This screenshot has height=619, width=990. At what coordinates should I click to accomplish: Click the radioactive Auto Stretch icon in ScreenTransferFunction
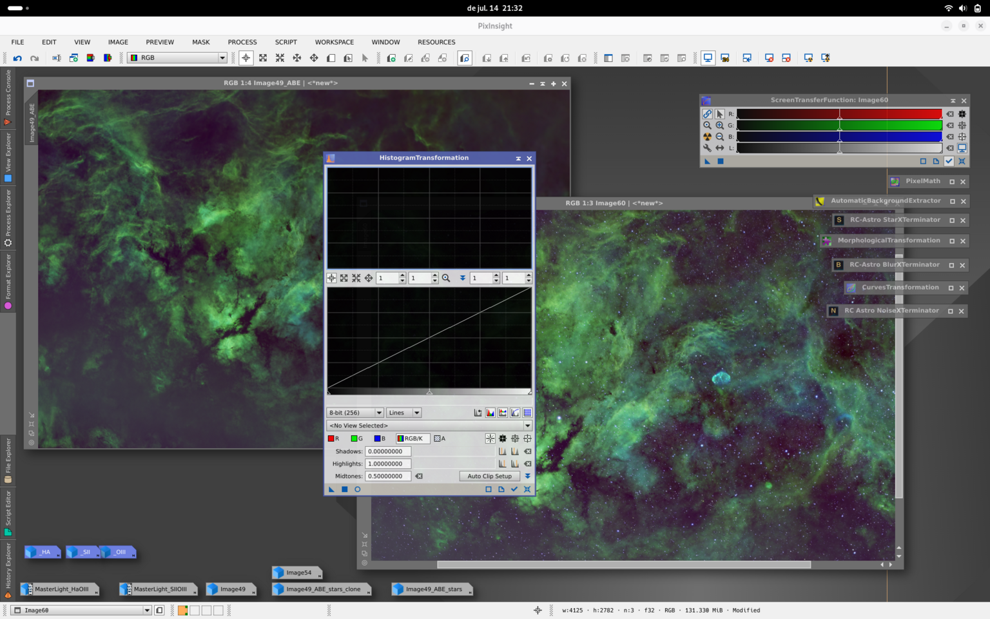[x=707, y=137]
